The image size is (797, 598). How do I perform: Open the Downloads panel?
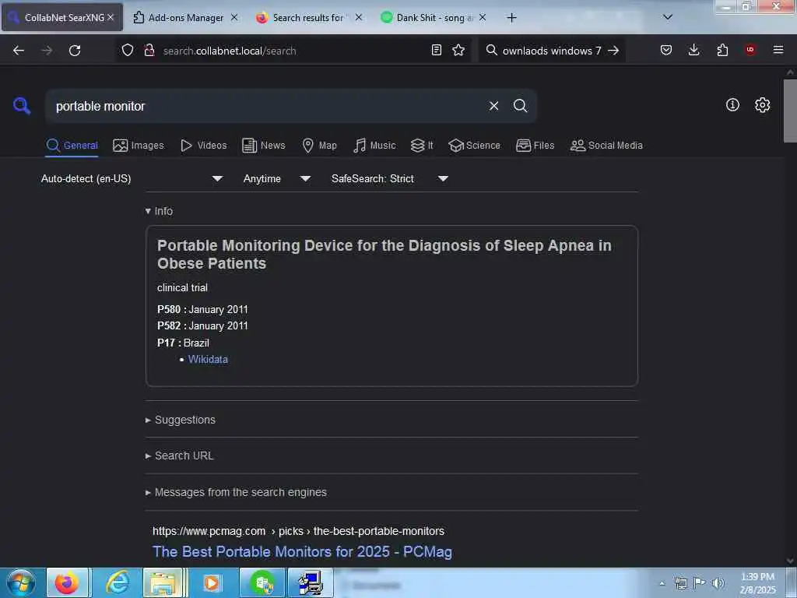(693, 51)
